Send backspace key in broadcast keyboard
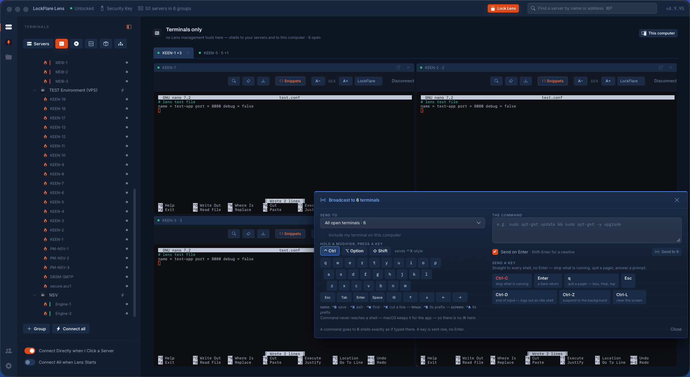The height and width of the screenshot is (377, 690). point(394,298)
